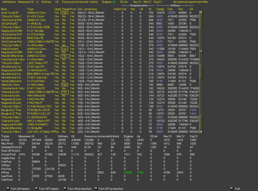Toggle Repair 'No' on the Ki-48 Ib Lily row

(64, 23)
